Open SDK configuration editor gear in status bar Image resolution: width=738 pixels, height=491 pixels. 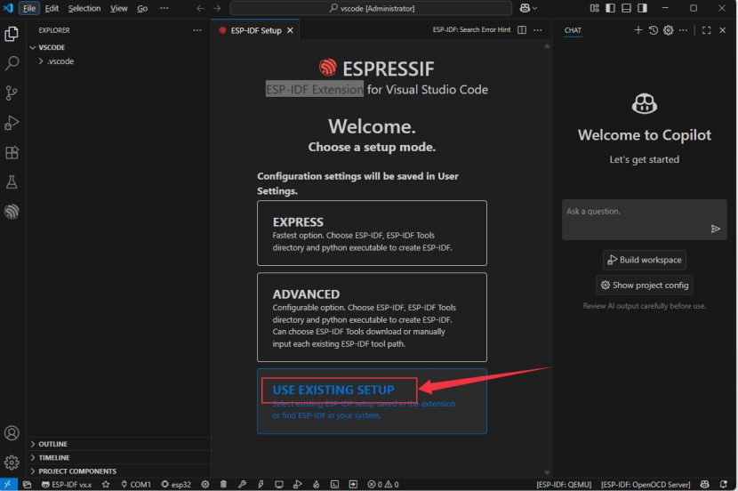click(205, 484)
